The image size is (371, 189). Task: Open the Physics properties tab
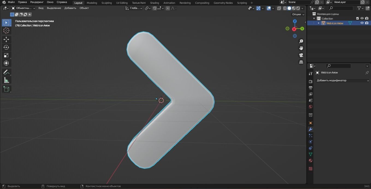[x=310, y=142]
